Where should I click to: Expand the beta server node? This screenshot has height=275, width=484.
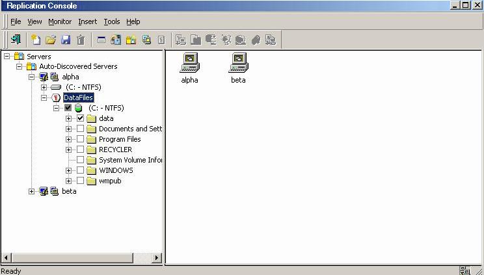pos(31,191)
